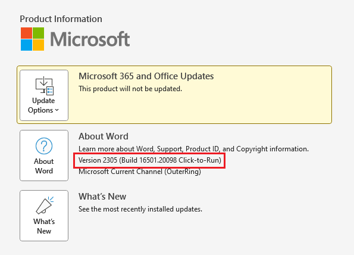Open the What's New button
This screenshot has height=255, width=354.
coord(44,216)
